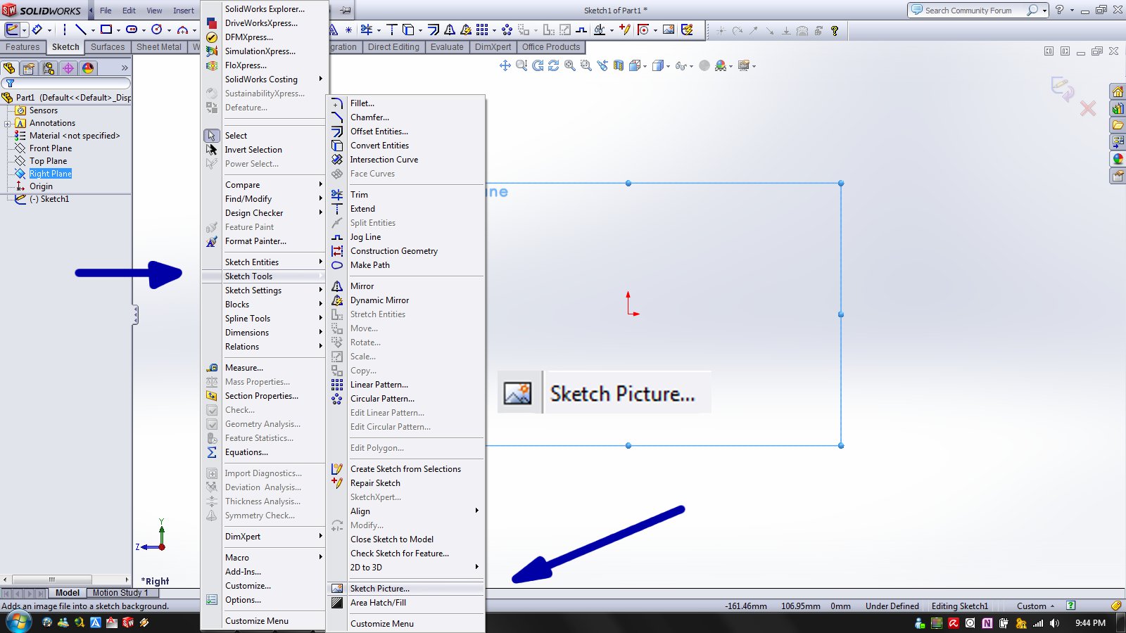Viewport: 1126px width, 633px height.
Task: Choose Measure... from Tools menu
Action: [244, 368]
